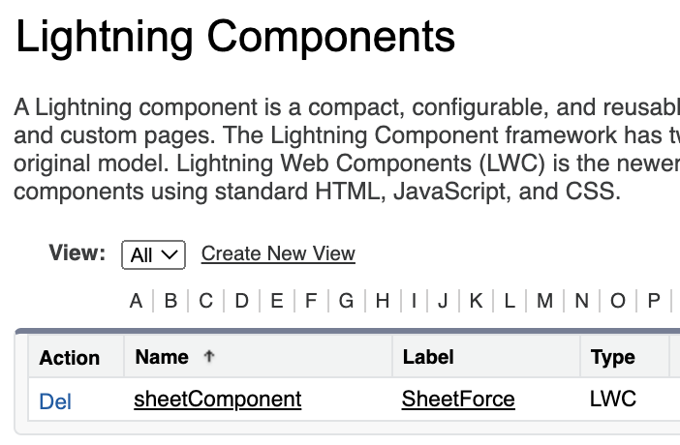The height and width of the screenshot is (445, 680).
Task: Filter list by letter H
Action: click(383, 301)
